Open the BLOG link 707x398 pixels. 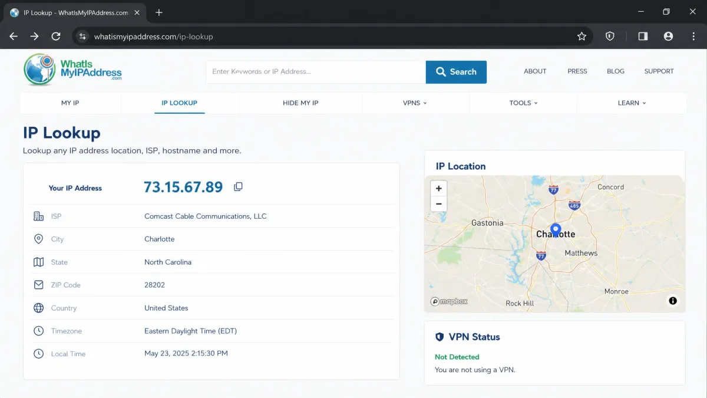[616, 71]
